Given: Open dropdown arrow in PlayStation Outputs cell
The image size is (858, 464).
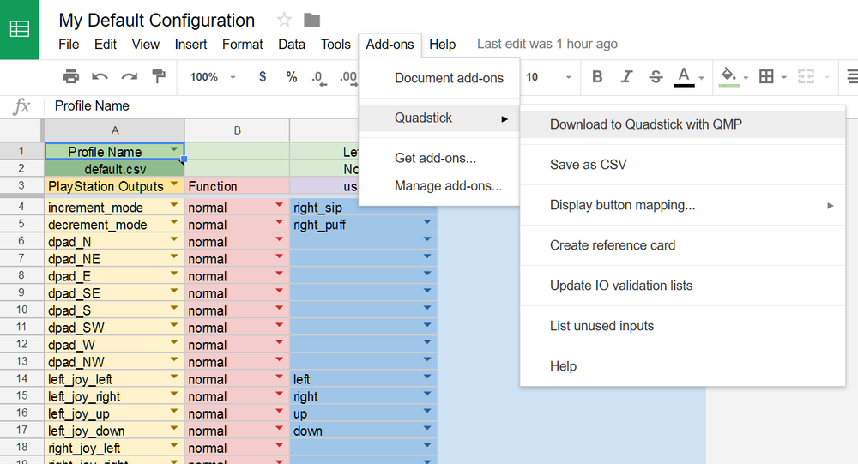Looking at the screenshot, I should [x=174, y=184].
